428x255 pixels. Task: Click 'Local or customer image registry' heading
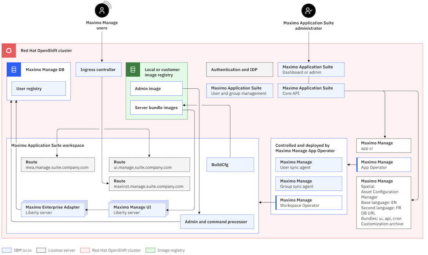point(162,72)
